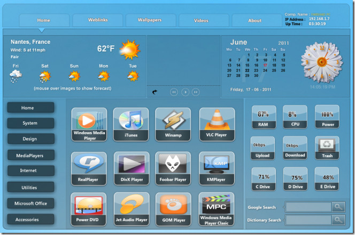Open the Wallpapers tab
The image size is (355, 235).
tap(151, 20)
